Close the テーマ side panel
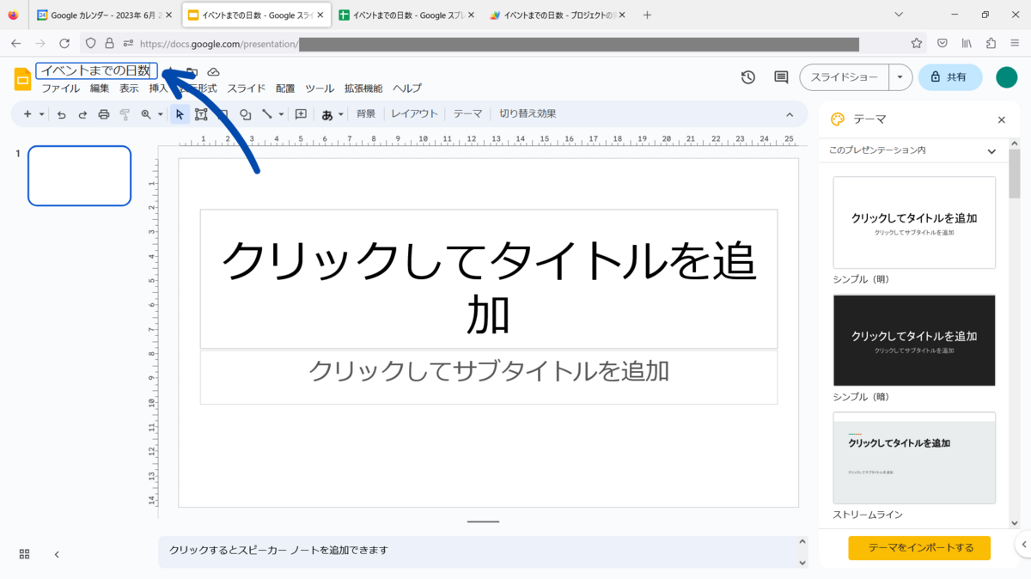This screenshot has width=1031, height=579. 1002,120
